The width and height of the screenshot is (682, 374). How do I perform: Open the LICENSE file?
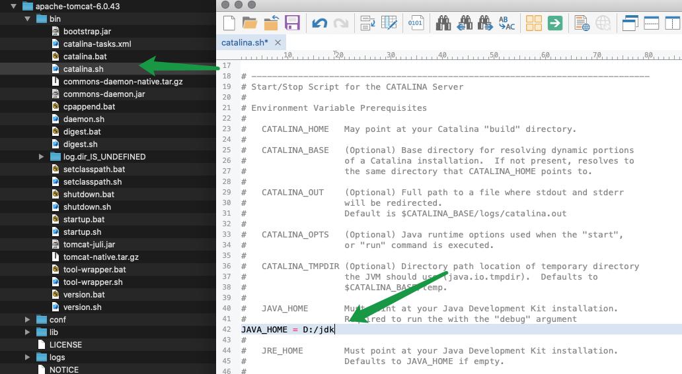pos(65,345)
